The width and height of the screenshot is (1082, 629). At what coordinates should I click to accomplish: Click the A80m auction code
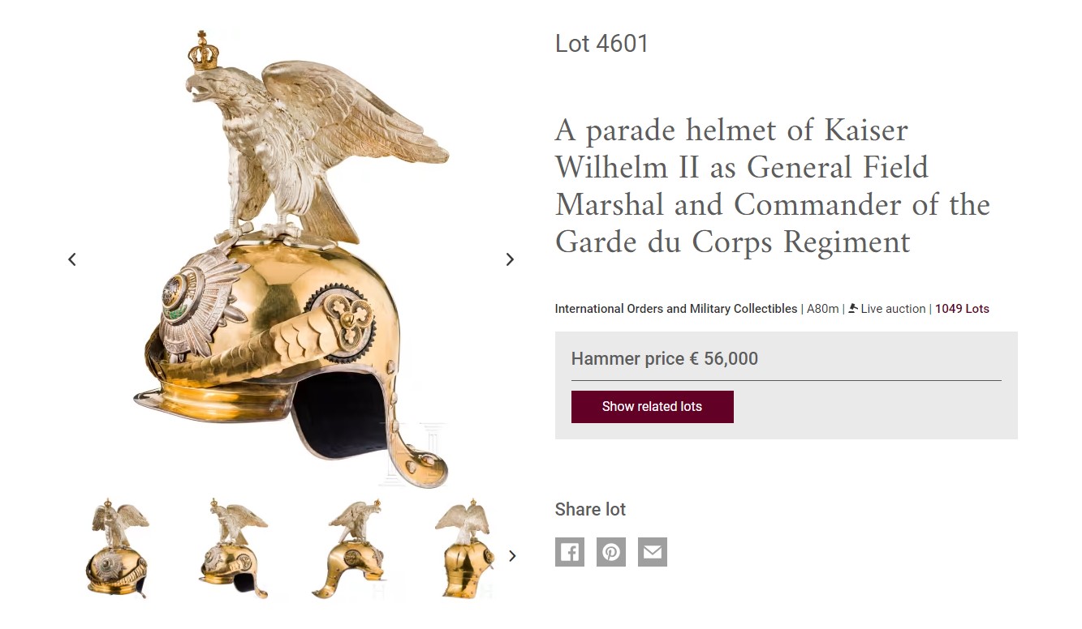pos(823,309)
